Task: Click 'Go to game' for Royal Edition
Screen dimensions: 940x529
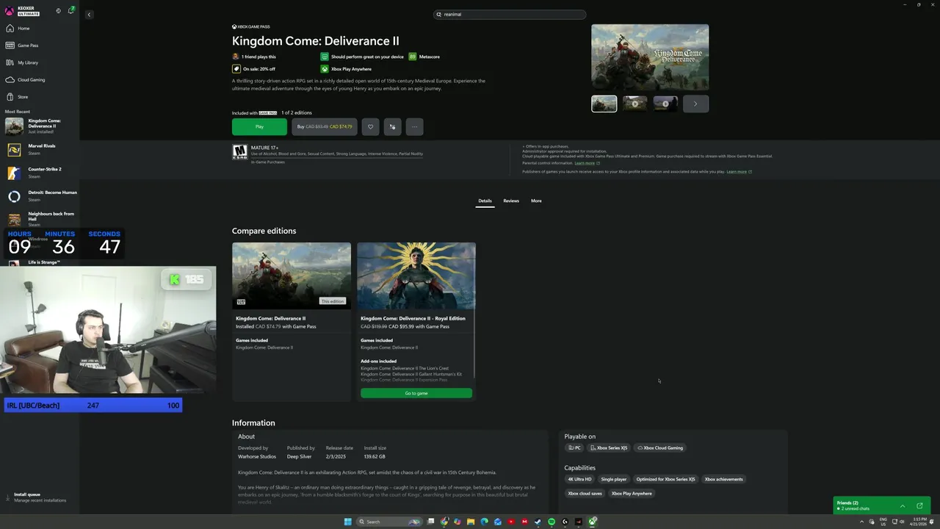Action: (x=416, y=393)
